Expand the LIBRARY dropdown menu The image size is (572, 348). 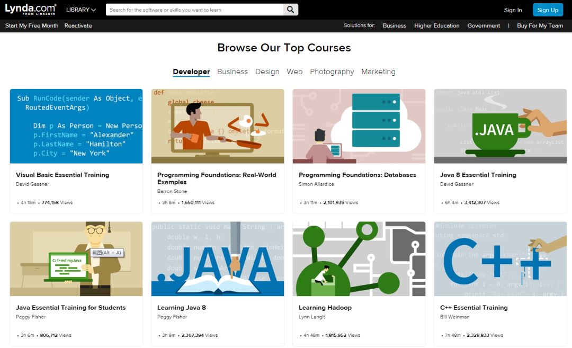[x=81, y=10]
